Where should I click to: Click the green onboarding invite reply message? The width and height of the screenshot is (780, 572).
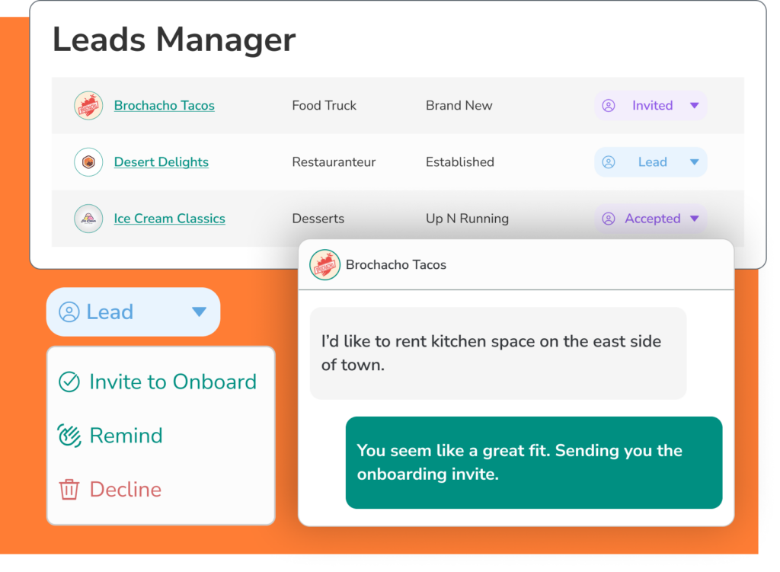click(534, 462)
